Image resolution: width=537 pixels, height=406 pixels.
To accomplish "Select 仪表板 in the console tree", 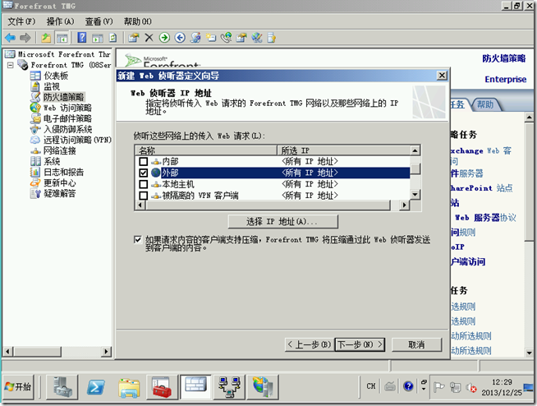I will tap(49, 76).
